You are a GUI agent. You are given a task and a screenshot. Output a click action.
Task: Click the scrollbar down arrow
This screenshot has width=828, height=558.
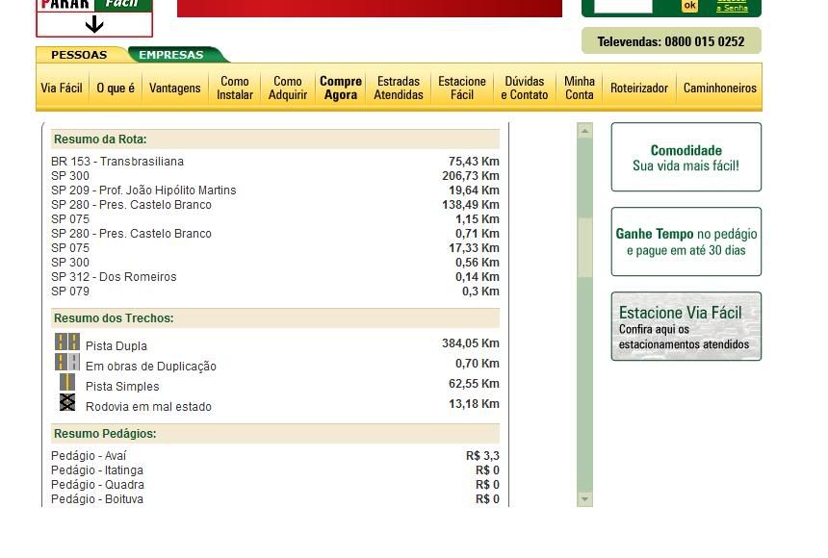[x=584, y=499]
